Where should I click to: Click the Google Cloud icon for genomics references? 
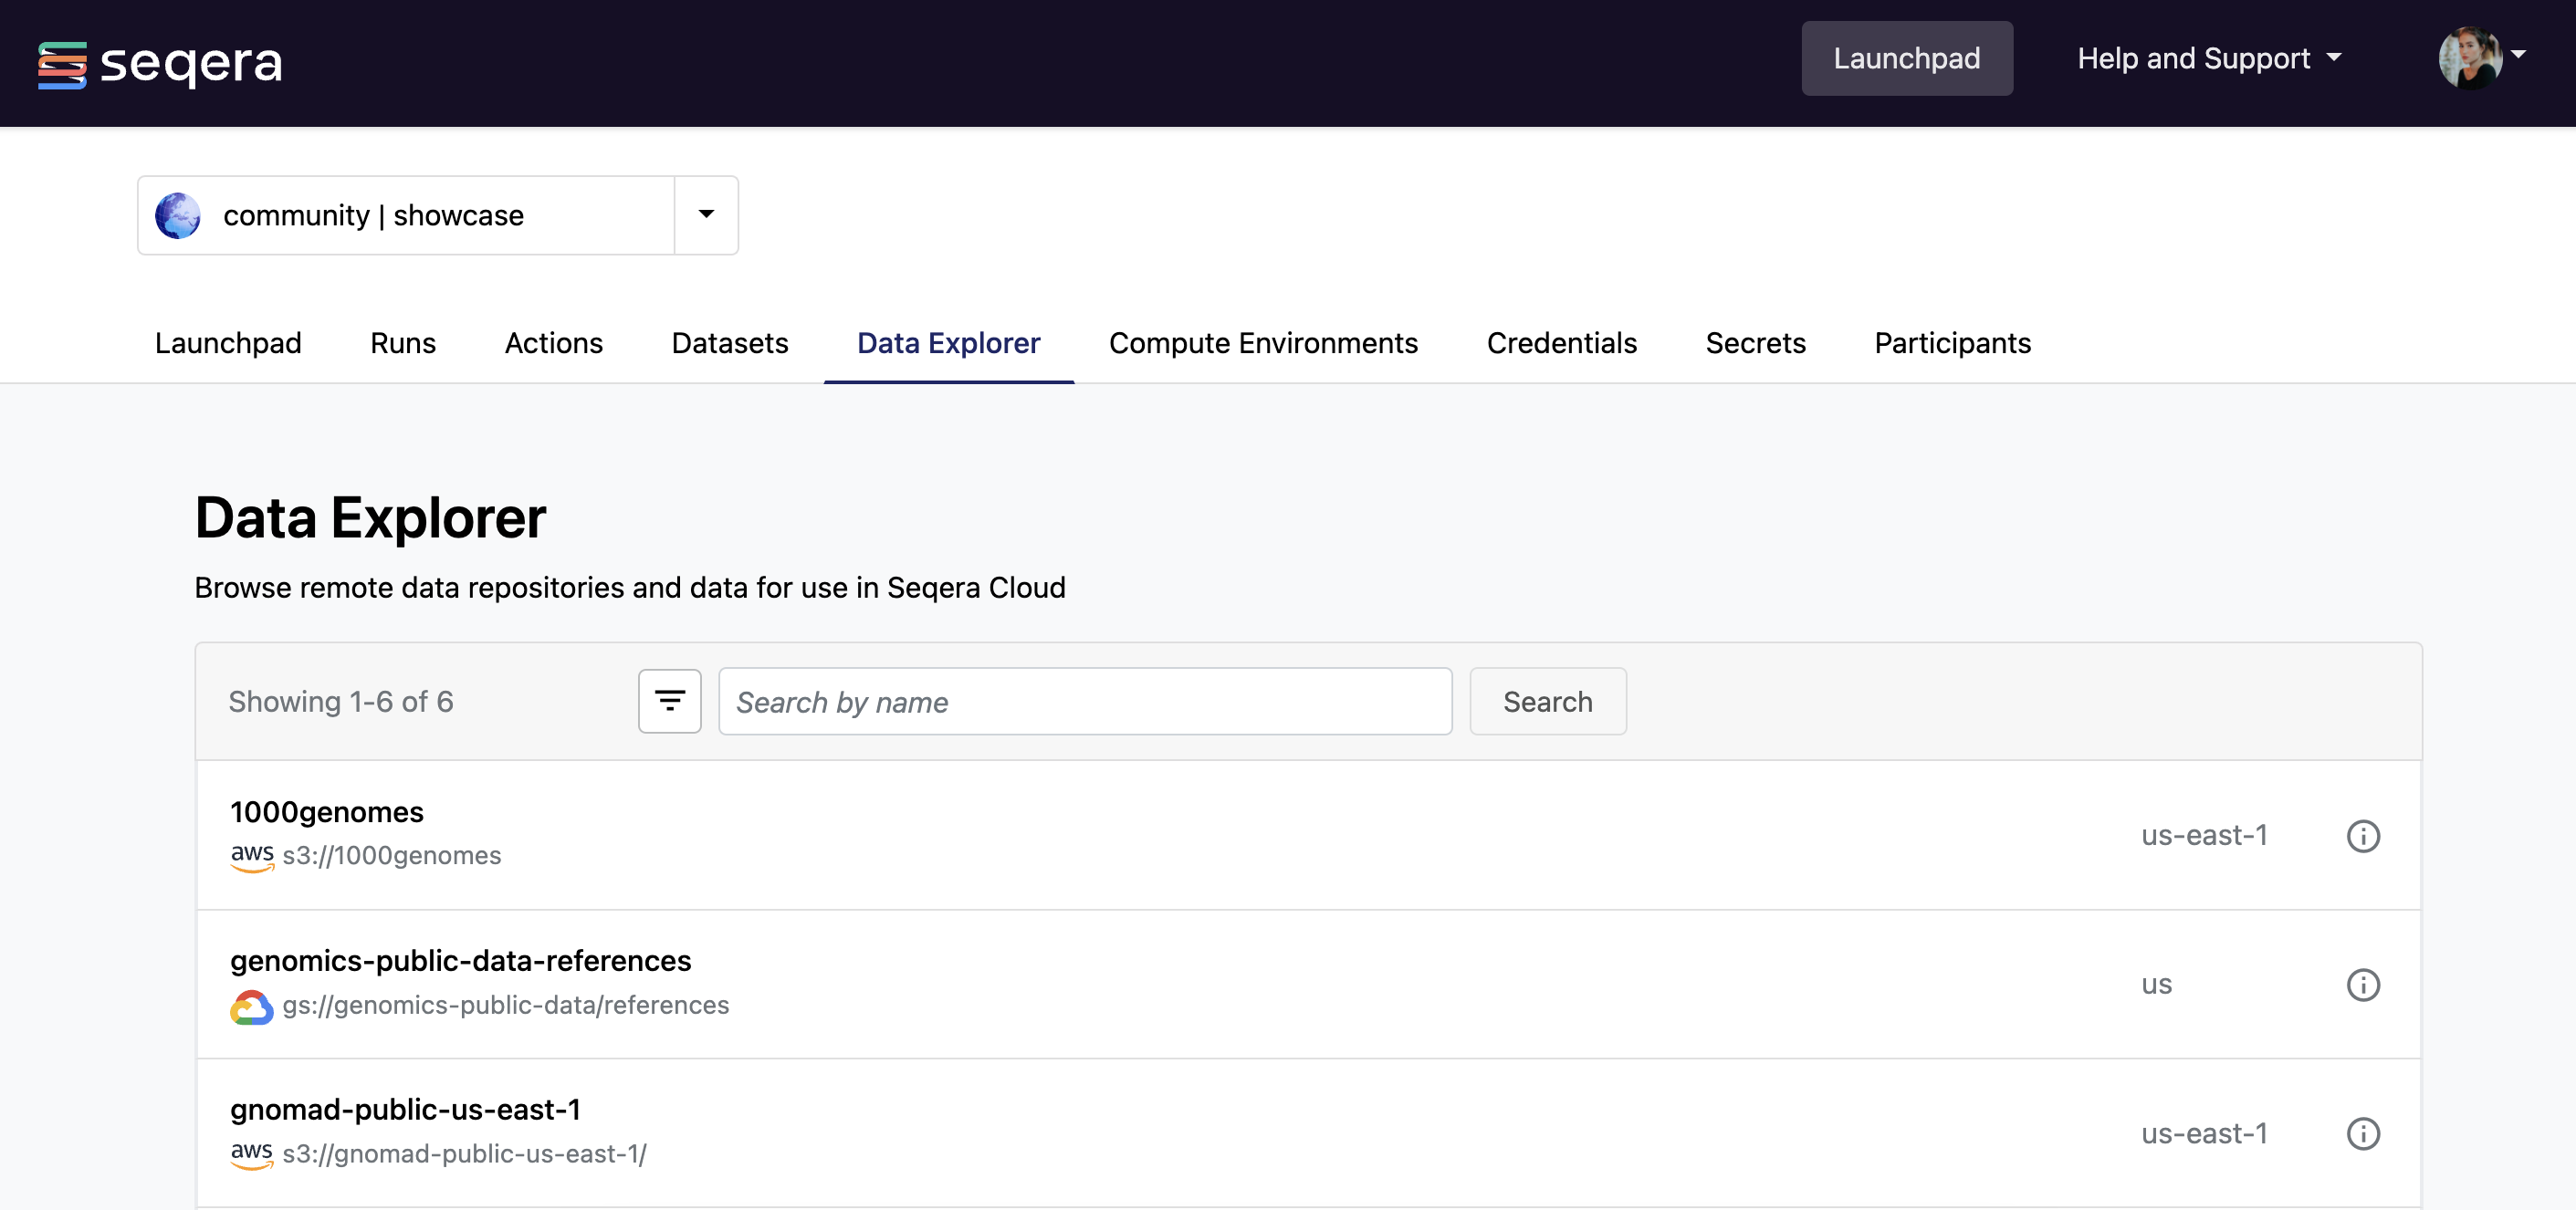click(x=252, y=1006)
